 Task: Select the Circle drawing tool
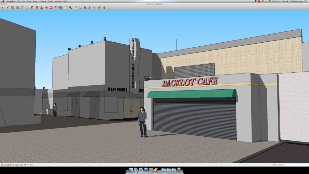(17, 7)
